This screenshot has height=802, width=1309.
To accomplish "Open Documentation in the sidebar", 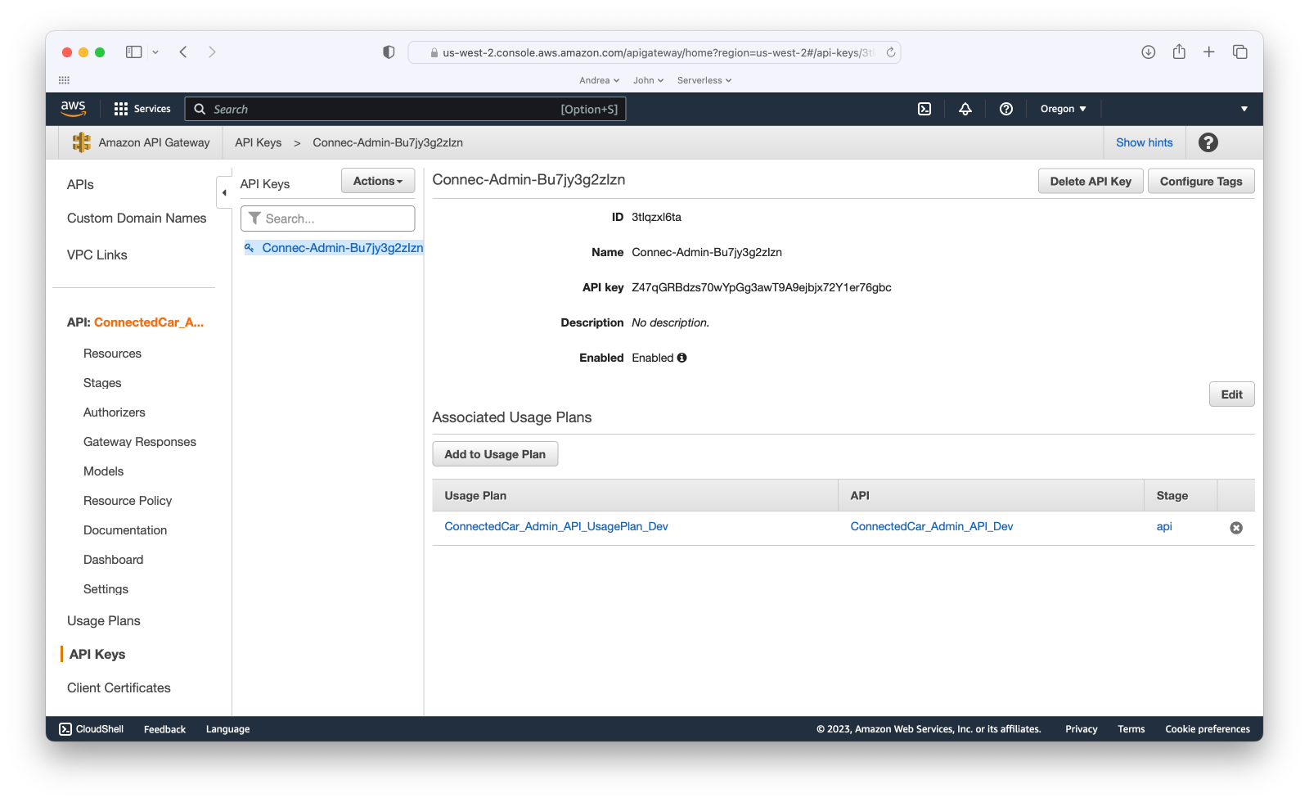I will tap(125, 530).
